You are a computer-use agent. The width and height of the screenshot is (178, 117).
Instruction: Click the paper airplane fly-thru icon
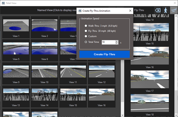pos(174,10)
